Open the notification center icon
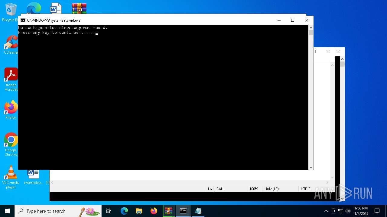Viewport: 387px width, 217px height. [377, 211]
